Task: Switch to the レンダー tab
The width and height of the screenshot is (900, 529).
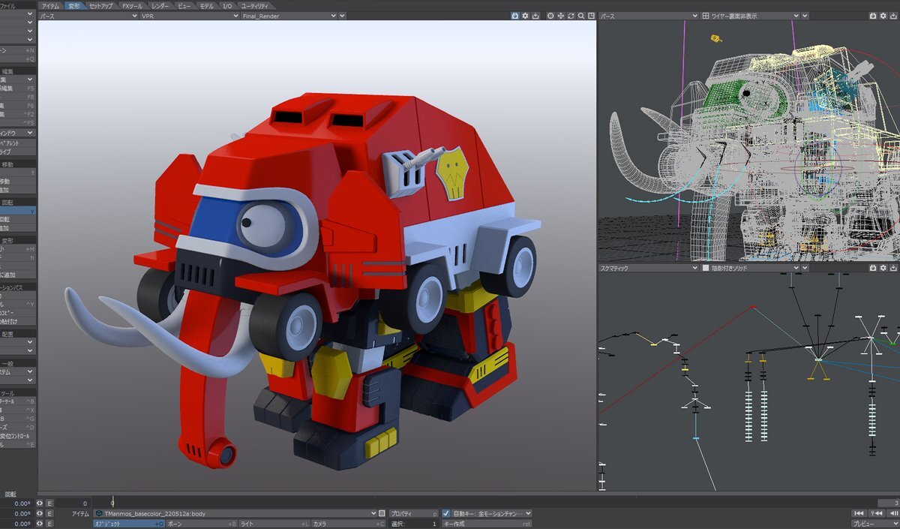Action: [160, 5]
